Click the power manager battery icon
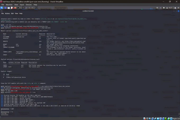This screenshot has width=180, height=120. point(167,8)
